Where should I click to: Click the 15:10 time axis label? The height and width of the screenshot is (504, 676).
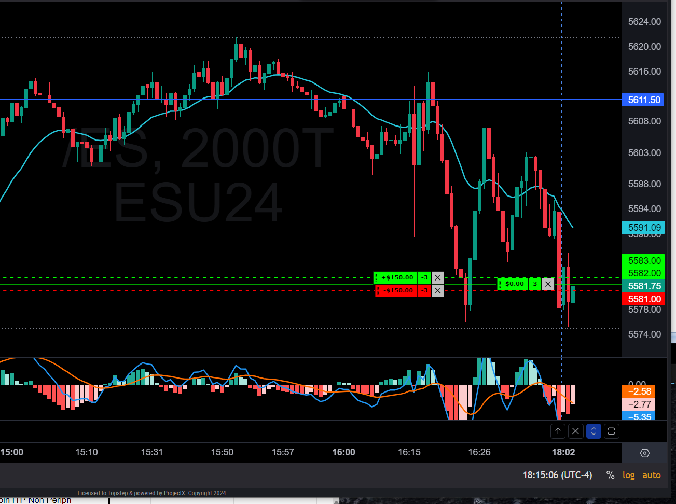(x=87, y=452)
